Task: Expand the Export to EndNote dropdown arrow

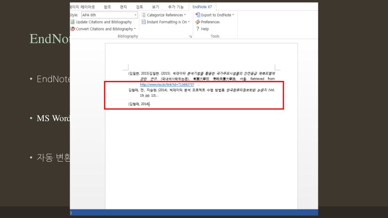Action: (x=233, y=15)
